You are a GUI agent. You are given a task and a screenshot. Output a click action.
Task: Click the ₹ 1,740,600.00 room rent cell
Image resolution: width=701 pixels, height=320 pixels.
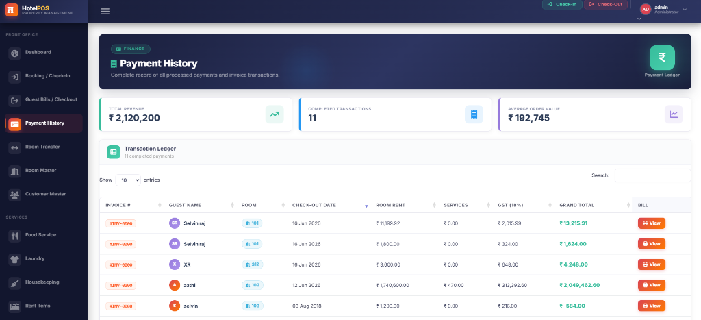pos(392,285)
